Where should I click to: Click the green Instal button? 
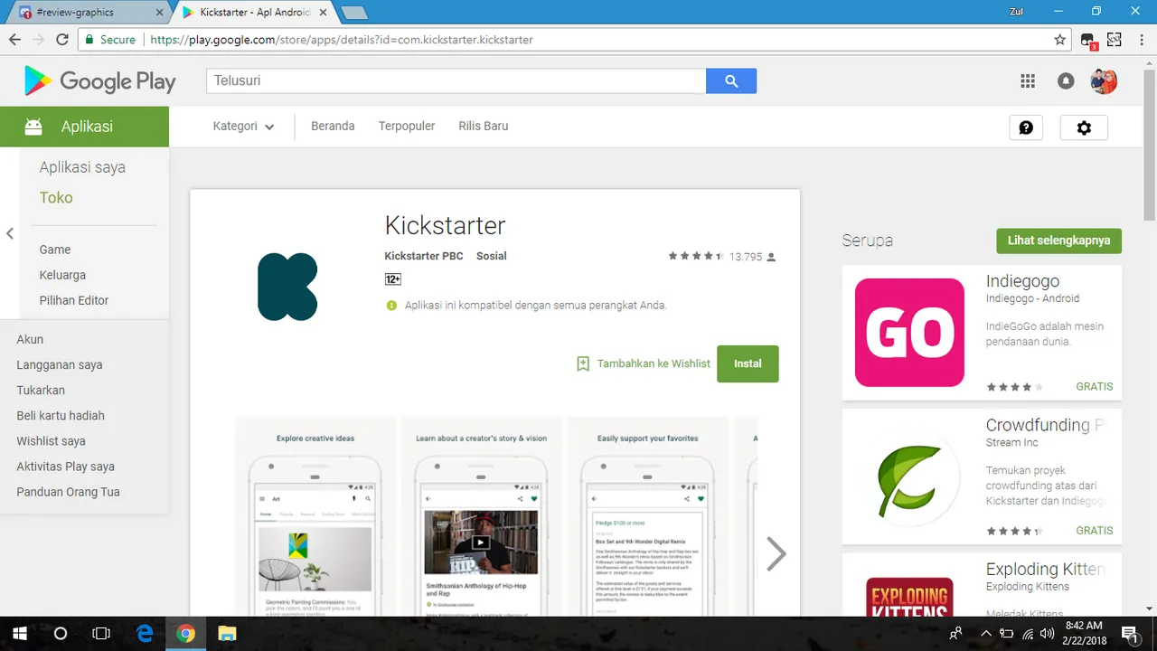coord(748,363)
